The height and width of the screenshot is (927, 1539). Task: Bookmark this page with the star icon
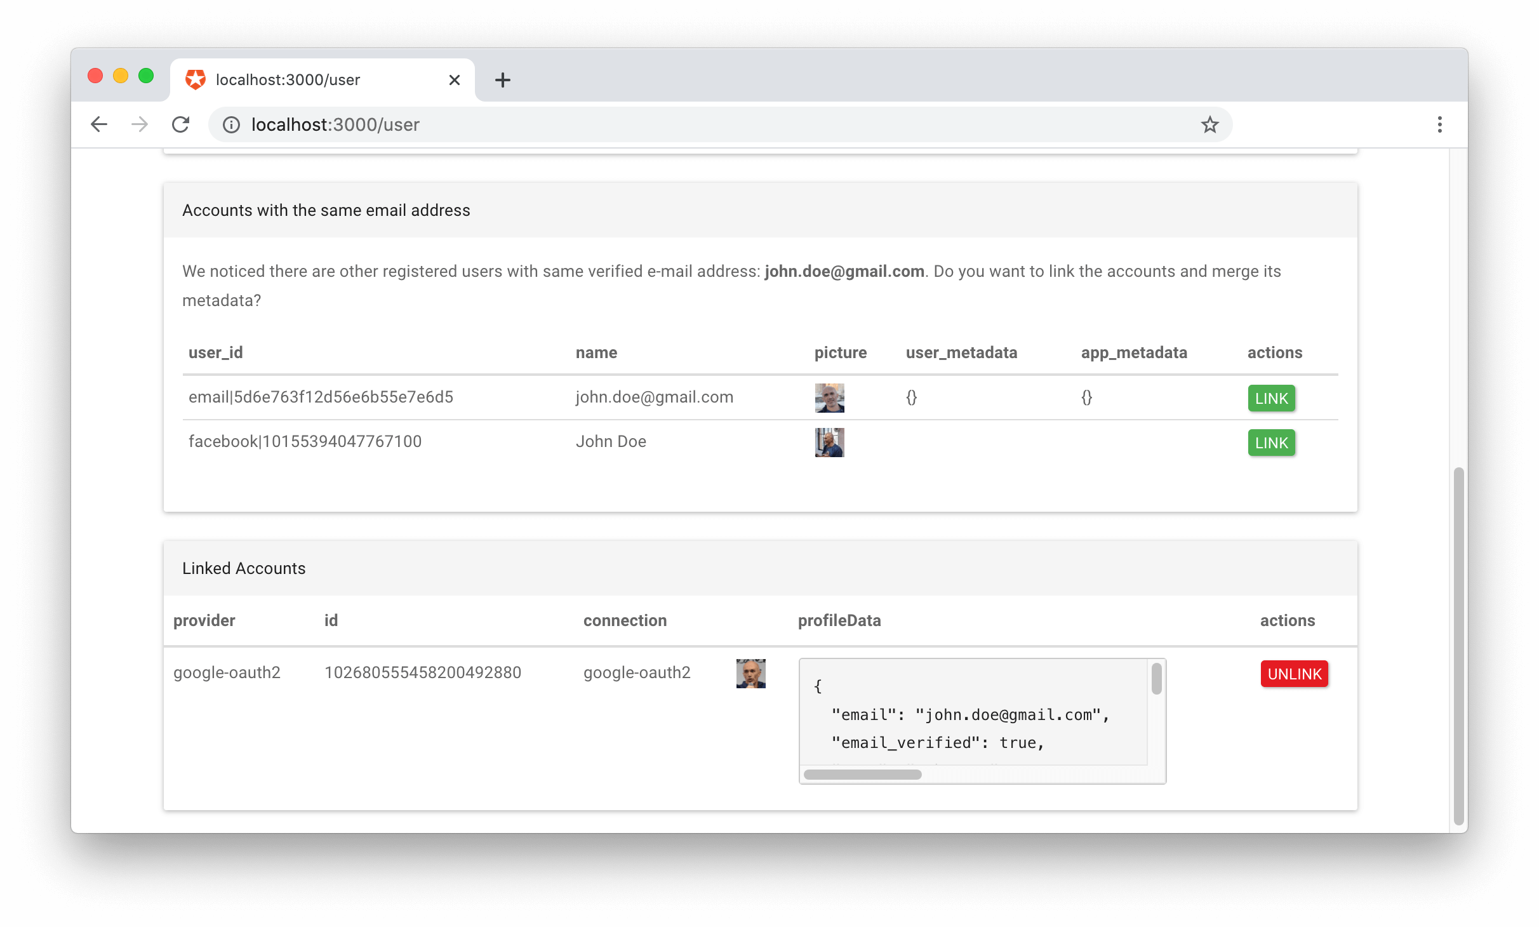1209,124
